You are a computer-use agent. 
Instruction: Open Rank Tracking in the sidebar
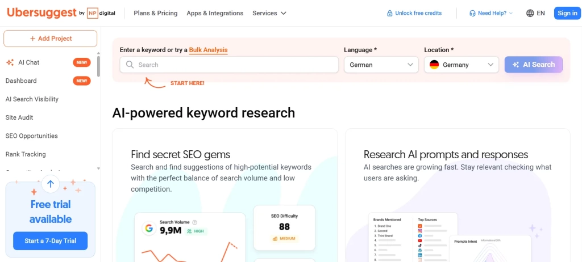click(26, 154)
